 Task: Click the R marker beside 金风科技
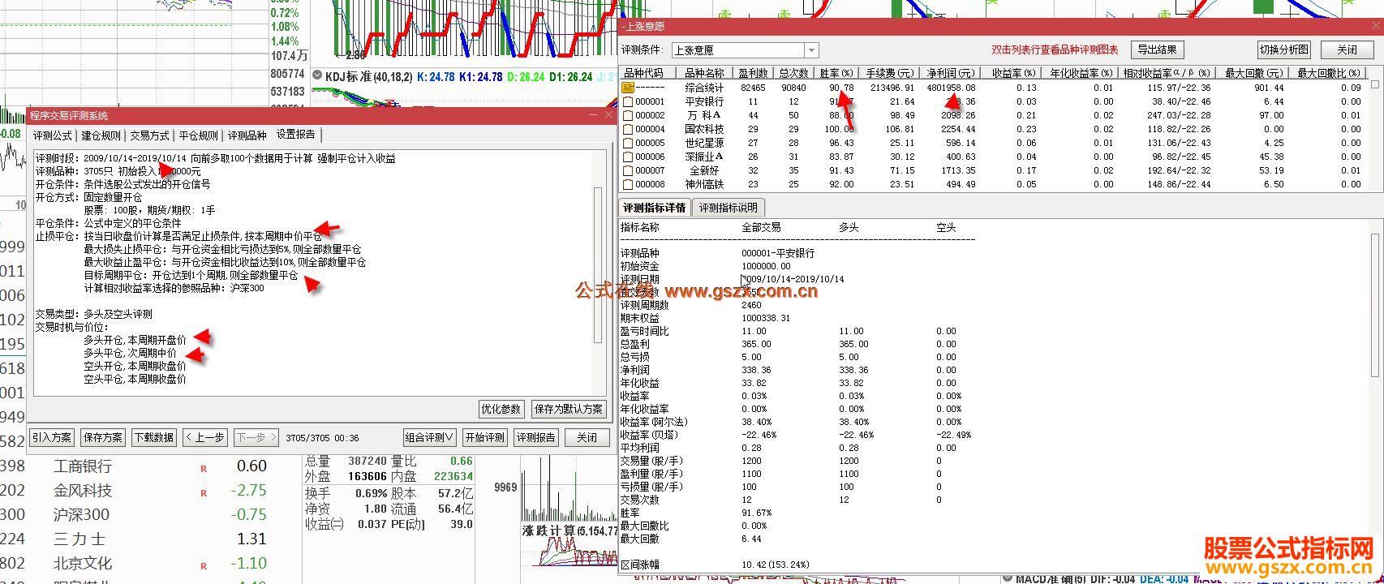click(x=204, y=492)
